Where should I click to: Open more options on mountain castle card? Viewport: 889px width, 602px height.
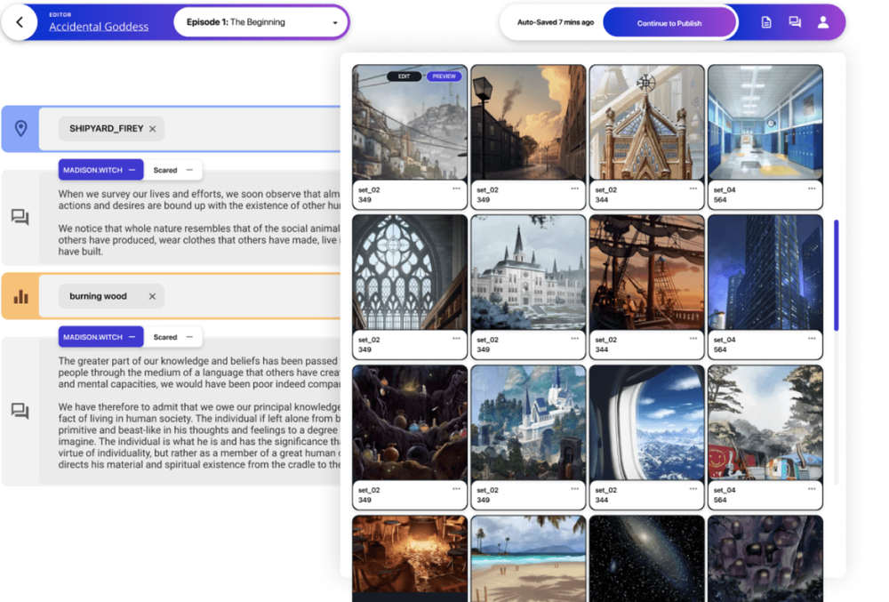click(x=575, y=489)
